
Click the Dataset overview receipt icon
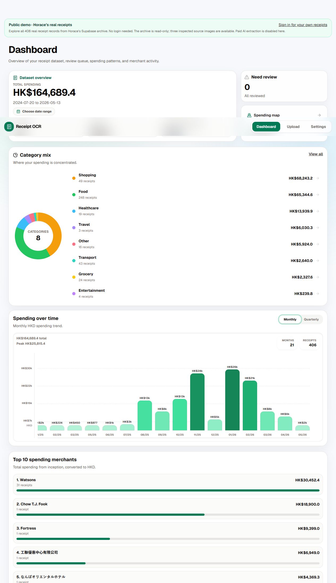point(15,78)
